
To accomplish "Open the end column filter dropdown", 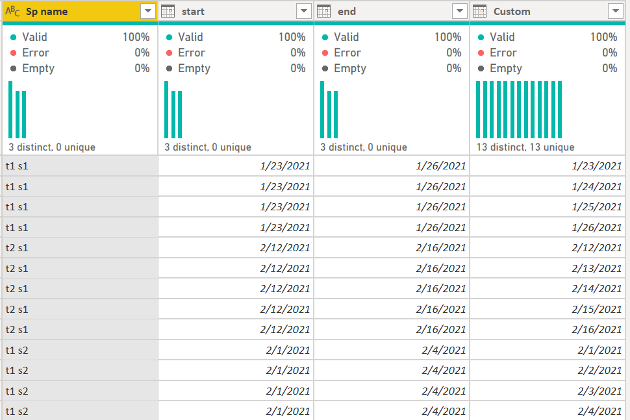I will click(460, 11).
